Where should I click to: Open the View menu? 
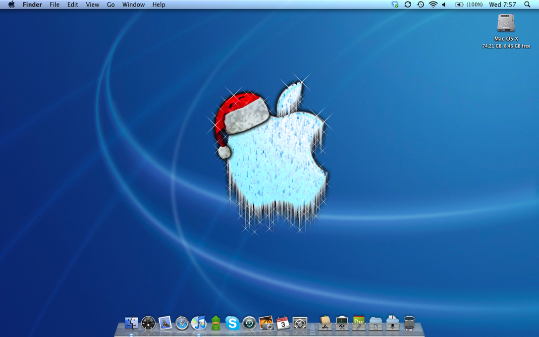point(93,4)
